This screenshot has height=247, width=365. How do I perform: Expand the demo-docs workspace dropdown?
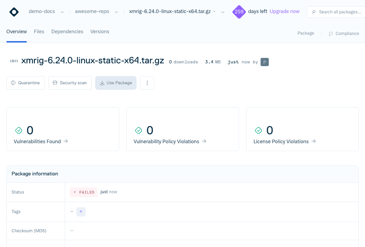coord(62,12)
